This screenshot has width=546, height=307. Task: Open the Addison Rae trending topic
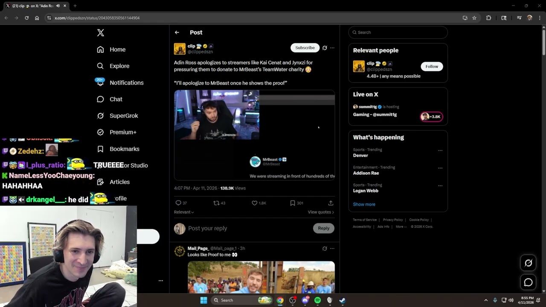pos(366,173)
